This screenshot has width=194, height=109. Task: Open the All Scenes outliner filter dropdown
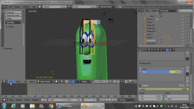pos(168,11)
